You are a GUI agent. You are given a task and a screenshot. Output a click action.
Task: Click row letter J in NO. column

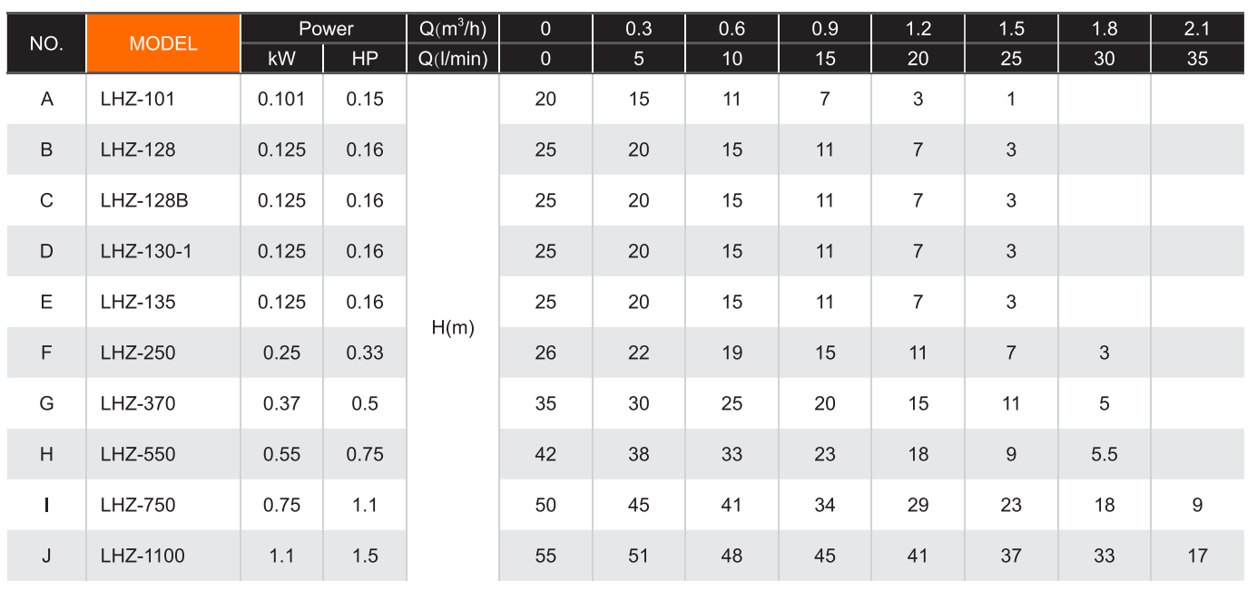(x=46, y=556)
